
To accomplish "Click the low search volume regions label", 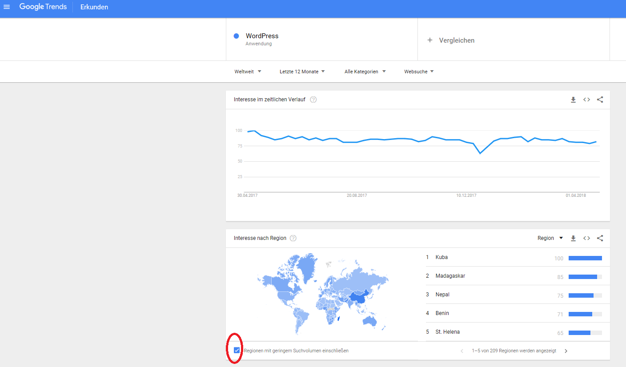I will tap(296, 351).
